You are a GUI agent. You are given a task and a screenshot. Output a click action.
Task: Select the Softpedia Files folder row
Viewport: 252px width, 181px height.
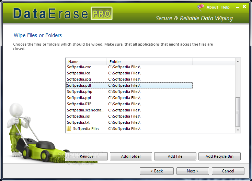(129, 129)
